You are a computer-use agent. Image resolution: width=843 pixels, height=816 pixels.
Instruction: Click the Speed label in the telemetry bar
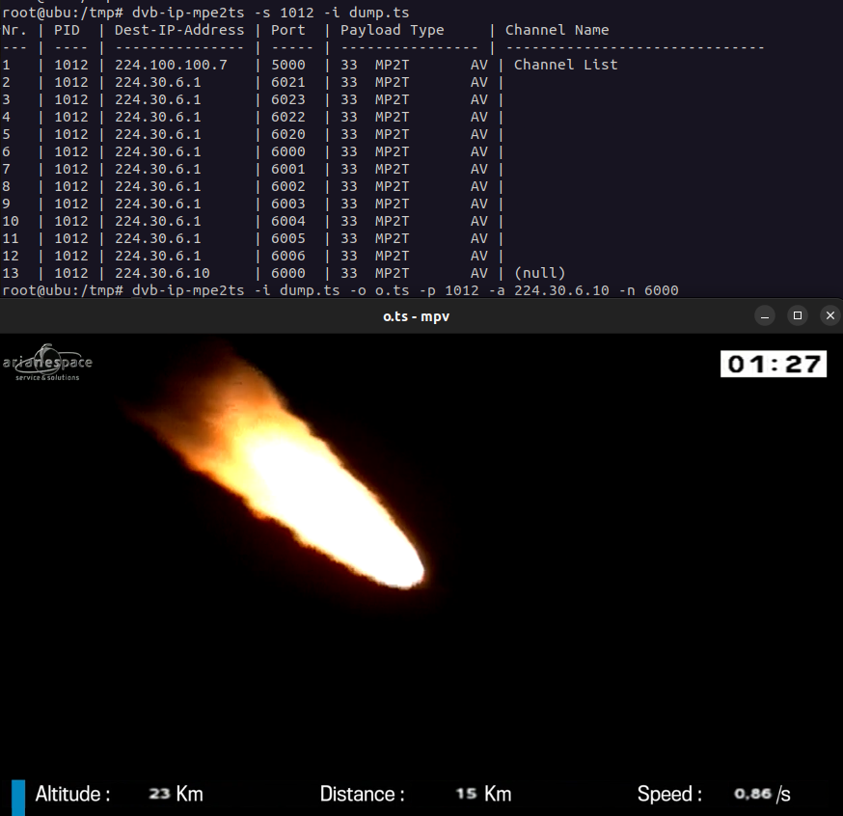tap(669, 795)
